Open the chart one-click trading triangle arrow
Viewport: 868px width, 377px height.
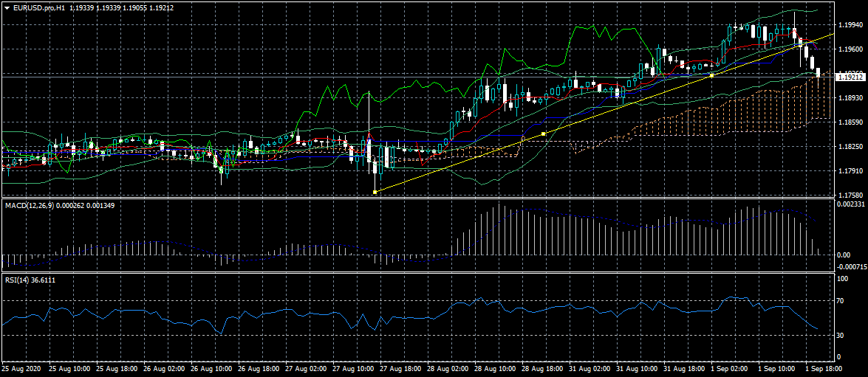[x=7, y=7]
